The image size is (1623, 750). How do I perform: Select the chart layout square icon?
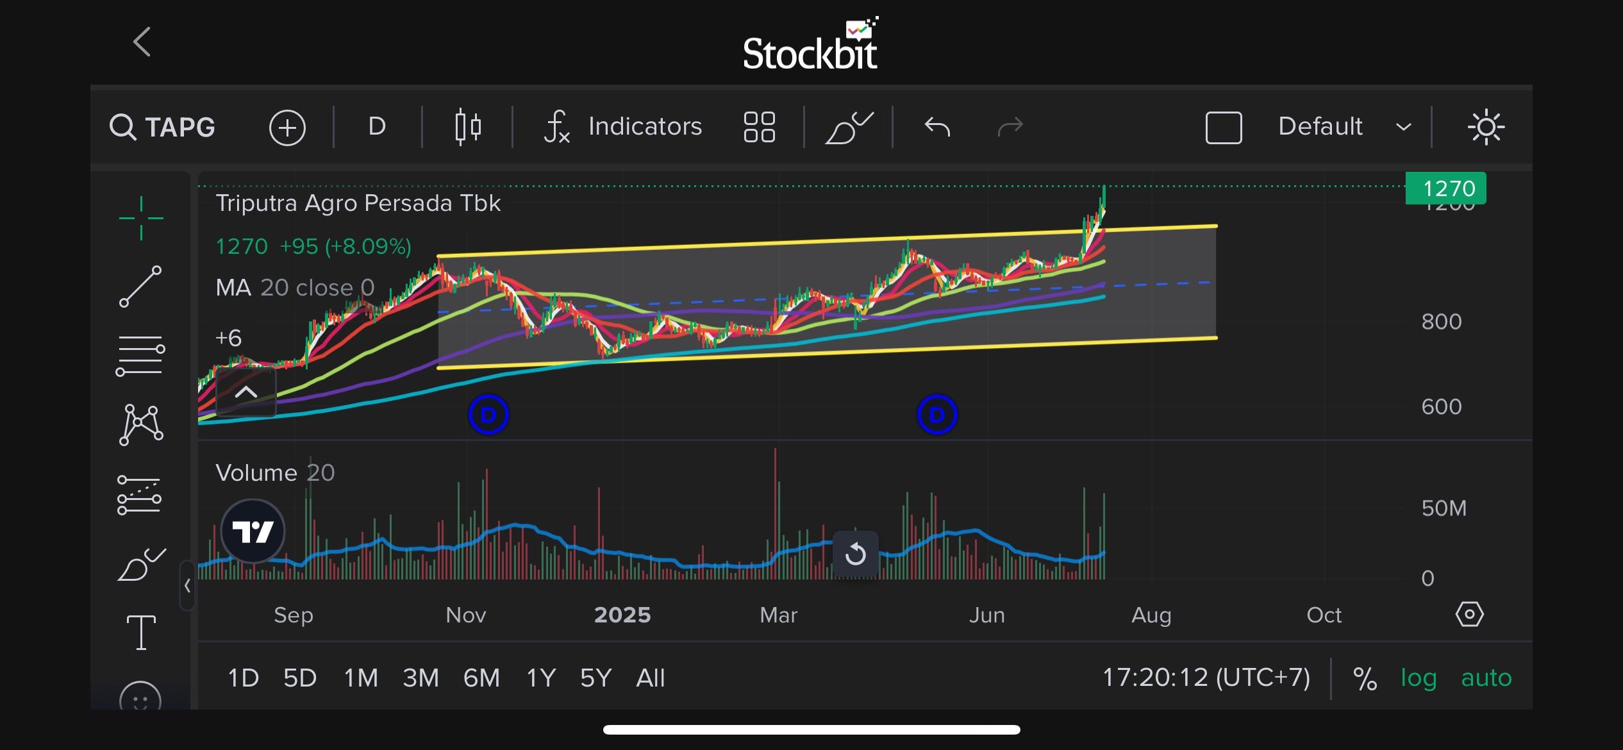tap(1224, 128)
